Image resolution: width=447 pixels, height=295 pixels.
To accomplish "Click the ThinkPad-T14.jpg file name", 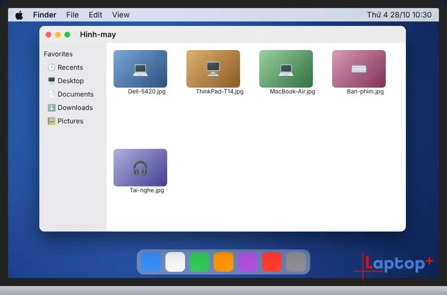I will click(220, 92).
